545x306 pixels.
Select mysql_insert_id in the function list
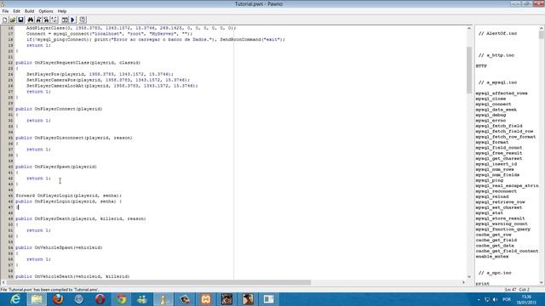[x=496, y=164]
